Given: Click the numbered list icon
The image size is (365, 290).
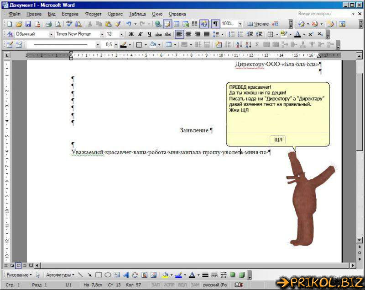Looking at the screenshot, I should point(232,34).
